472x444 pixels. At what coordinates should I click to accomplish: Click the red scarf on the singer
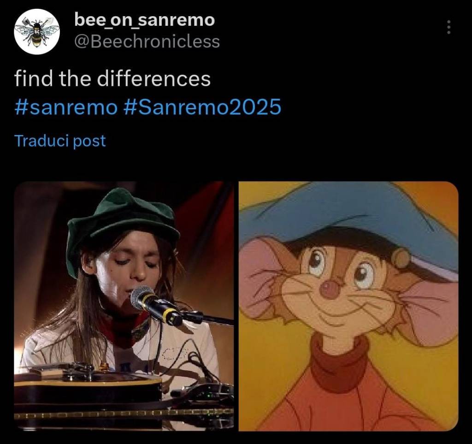(x=126, y=330)
